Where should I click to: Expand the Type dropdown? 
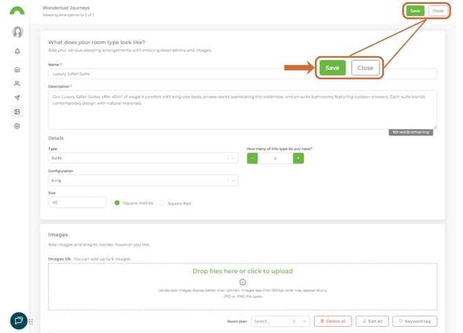tap(233, 158)
